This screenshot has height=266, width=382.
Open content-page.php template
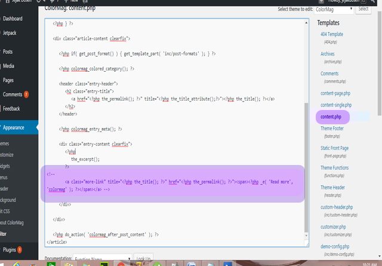click(x=335, y=93)
